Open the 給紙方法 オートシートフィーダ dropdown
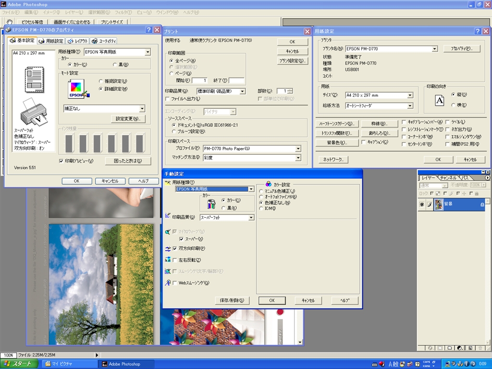This screenshot has width=492, height=369. 410,106
